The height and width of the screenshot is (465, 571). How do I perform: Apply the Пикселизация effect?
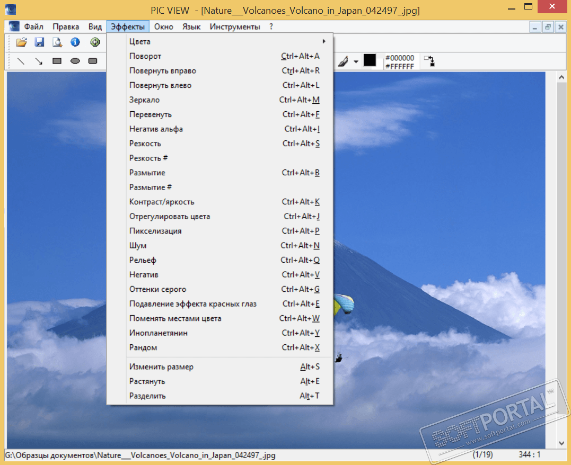[x=220, y=231]
